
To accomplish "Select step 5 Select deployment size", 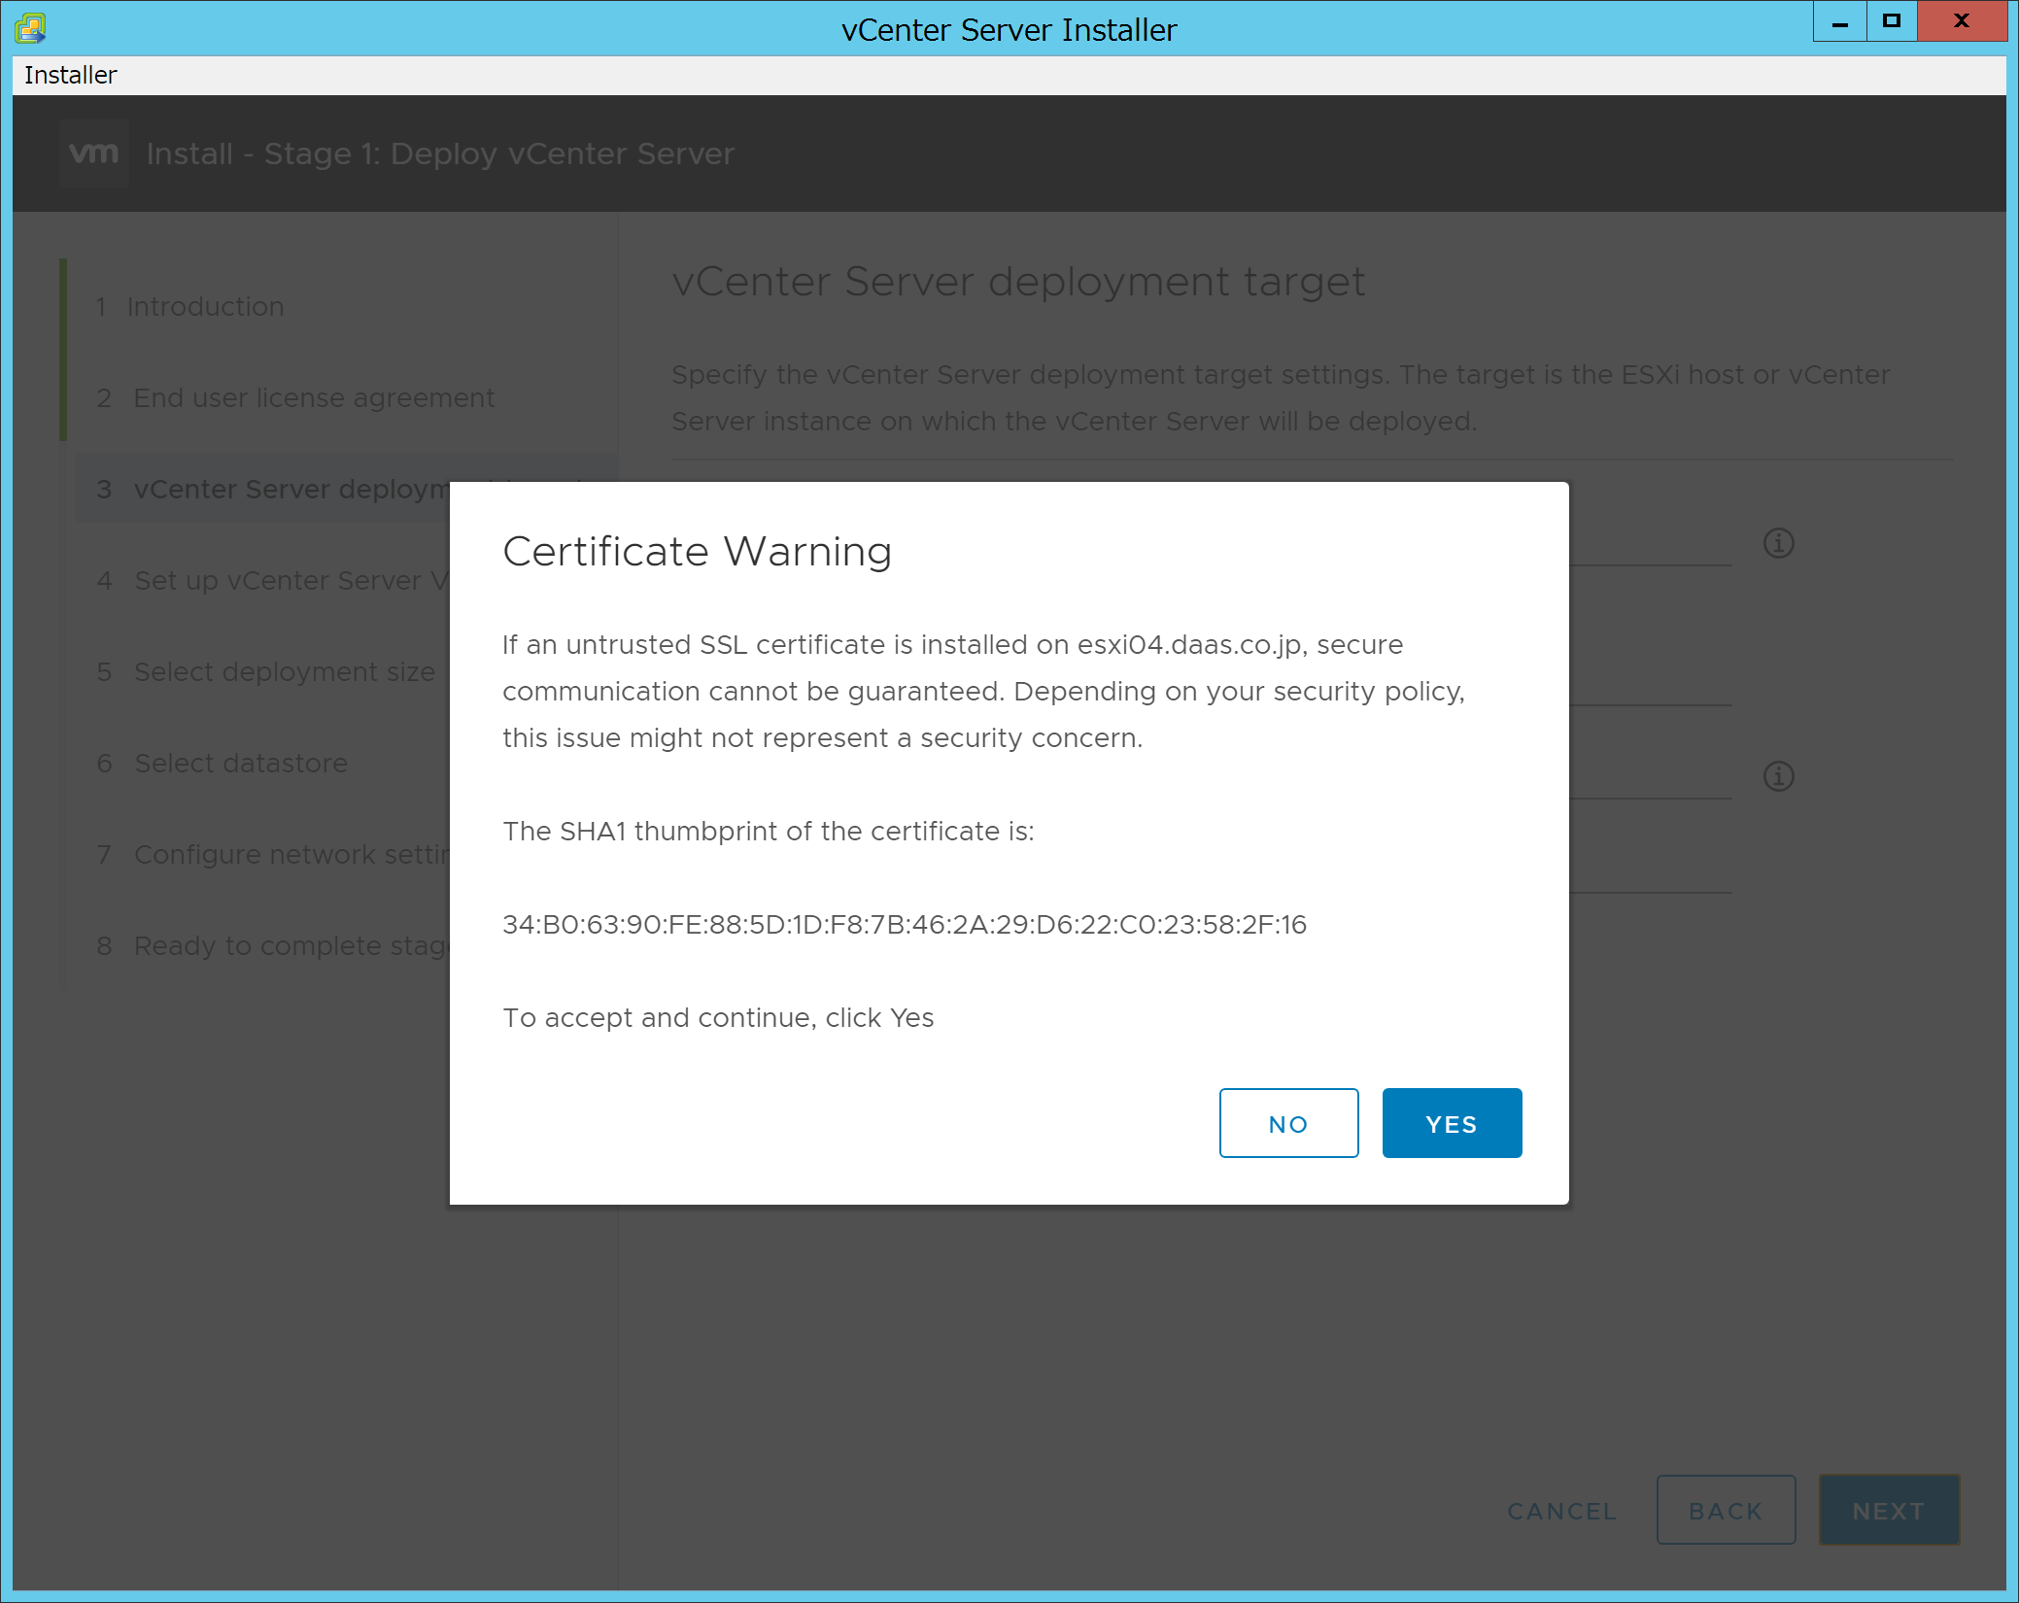I will (266, 672).
